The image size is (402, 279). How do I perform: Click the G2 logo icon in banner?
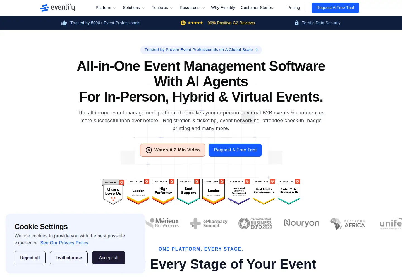pos(183,23)
